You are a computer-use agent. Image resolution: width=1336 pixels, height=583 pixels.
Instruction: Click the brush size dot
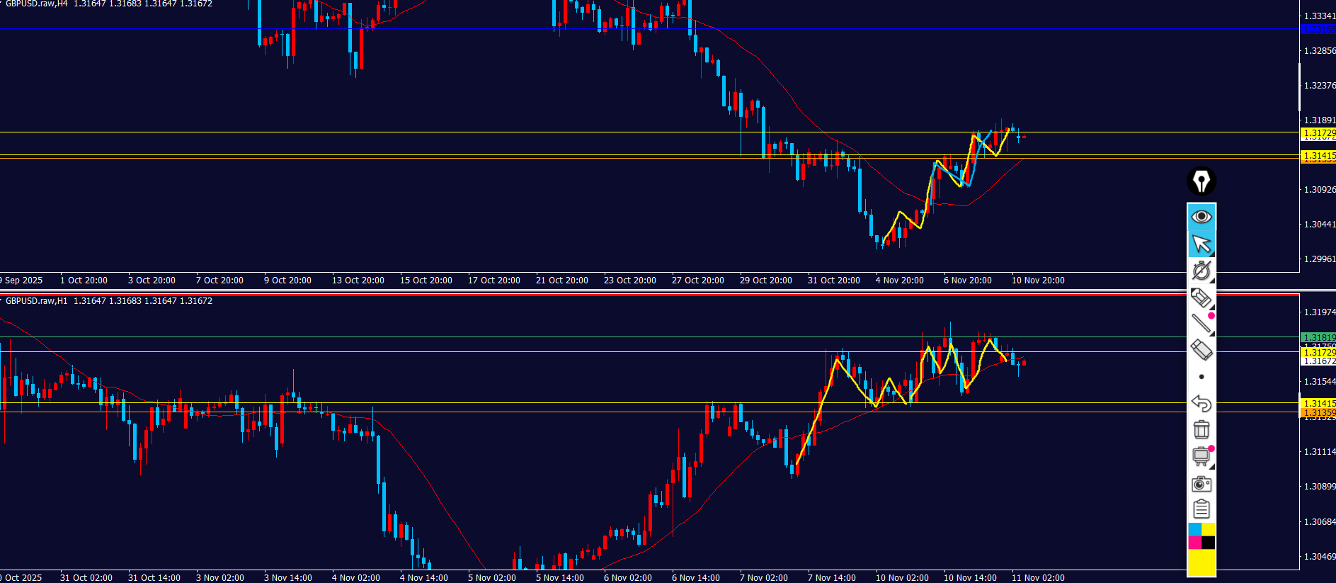click(1201, 377)
